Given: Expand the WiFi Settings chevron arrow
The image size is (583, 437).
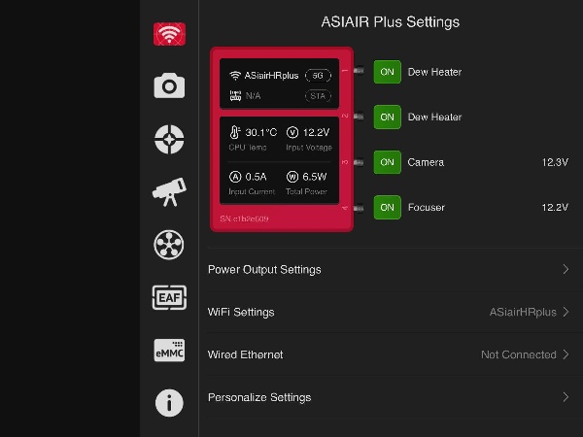Looking at the screenshot, I should [x=566, y=312].
